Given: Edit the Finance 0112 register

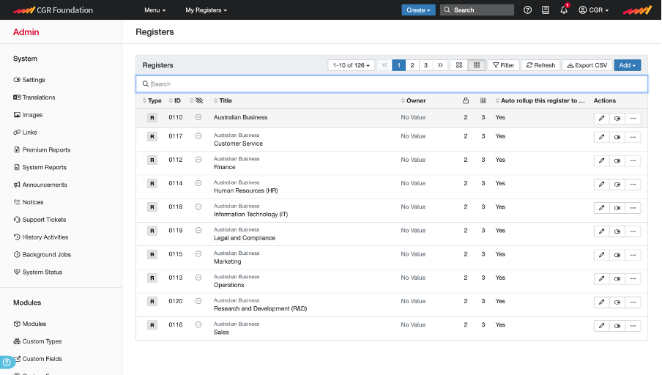Looking at the screenshot, I should [x=602, y=160].
